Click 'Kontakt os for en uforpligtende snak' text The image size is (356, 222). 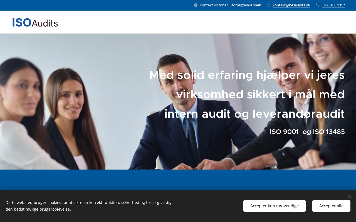coord(230,5)
